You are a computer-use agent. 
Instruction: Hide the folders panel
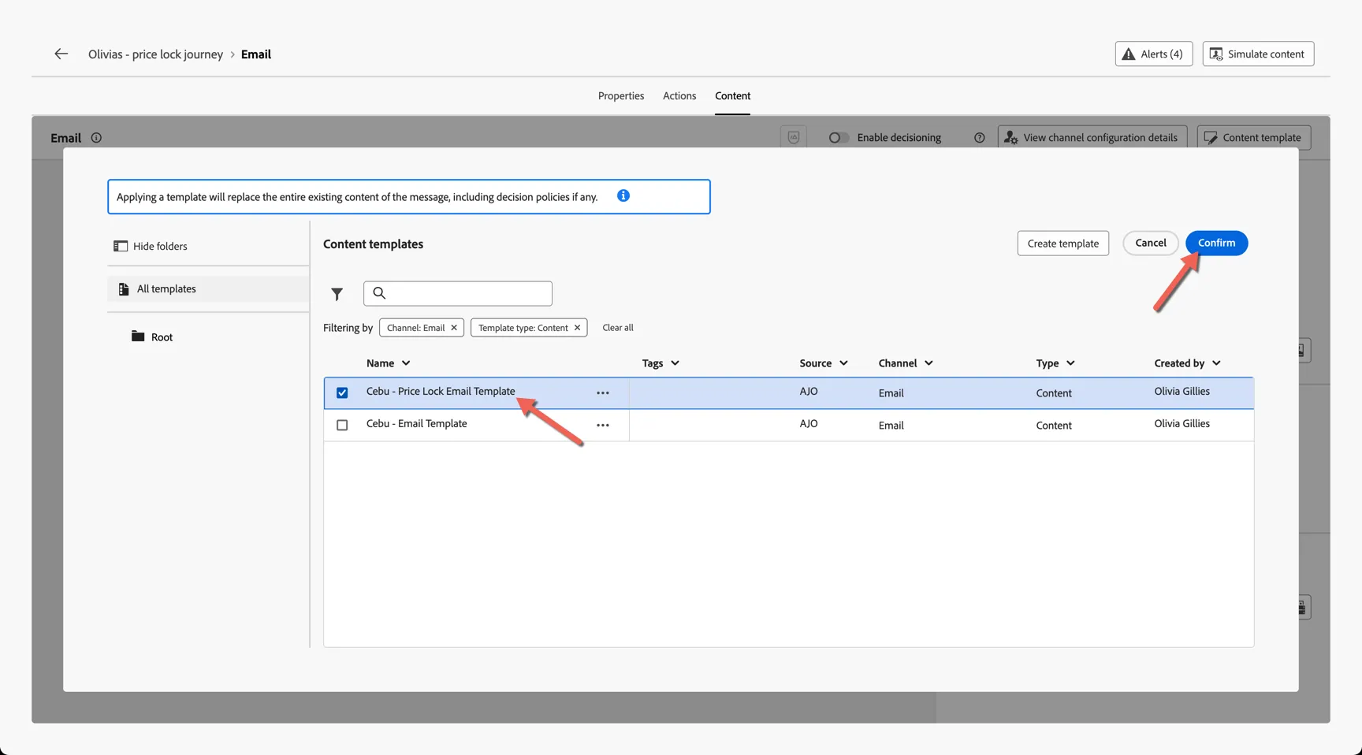tap(151, 246)
